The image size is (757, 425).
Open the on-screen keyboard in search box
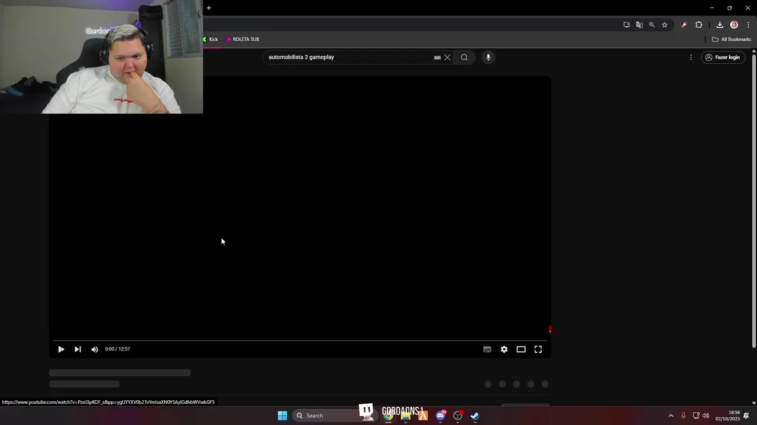[437, 57]
